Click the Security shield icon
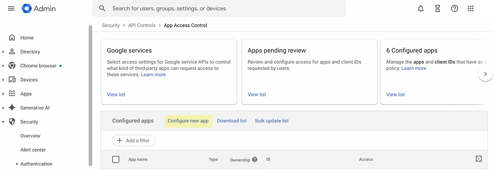 (x=12, y=122)
